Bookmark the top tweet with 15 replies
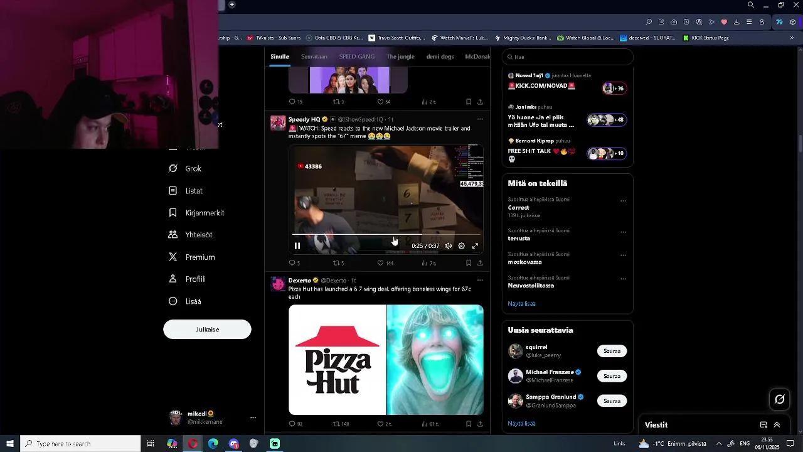This screenshot has height=452, width=803. pos(469,102)
